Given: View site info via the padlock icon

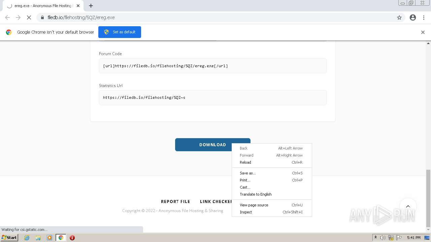Looking at the screenshot, I should 42,17.
